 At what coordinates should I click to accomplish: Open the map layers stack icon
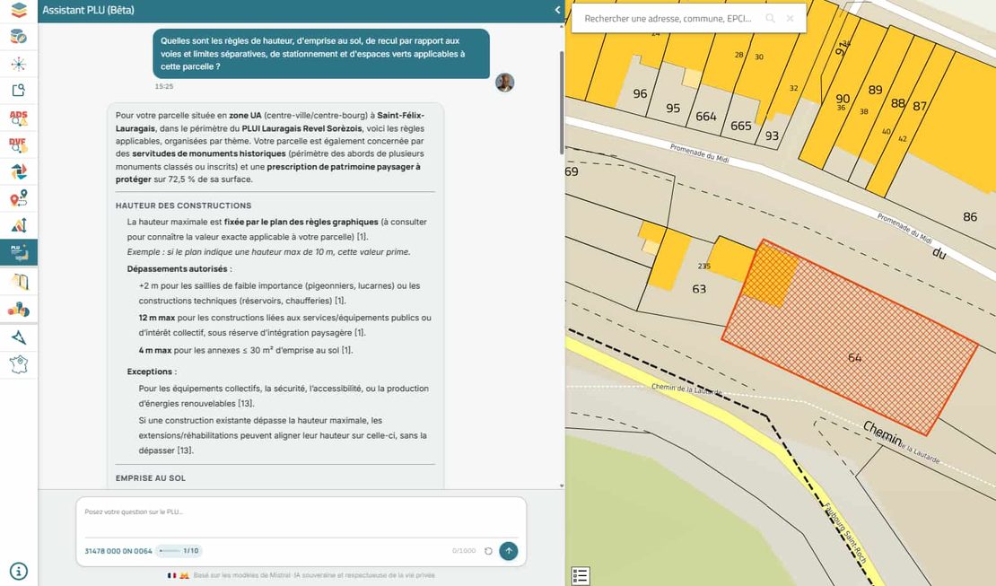(19, 10)
